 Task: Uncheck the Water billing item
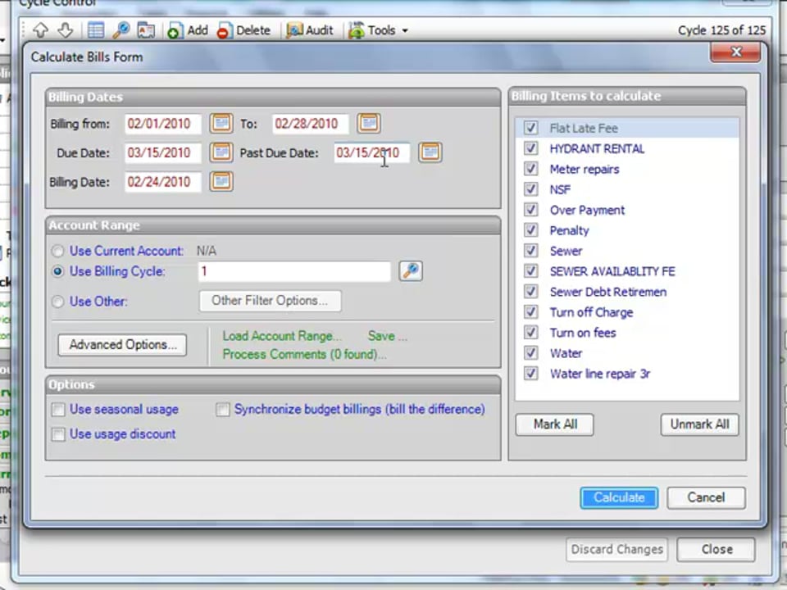click(531, 353)
